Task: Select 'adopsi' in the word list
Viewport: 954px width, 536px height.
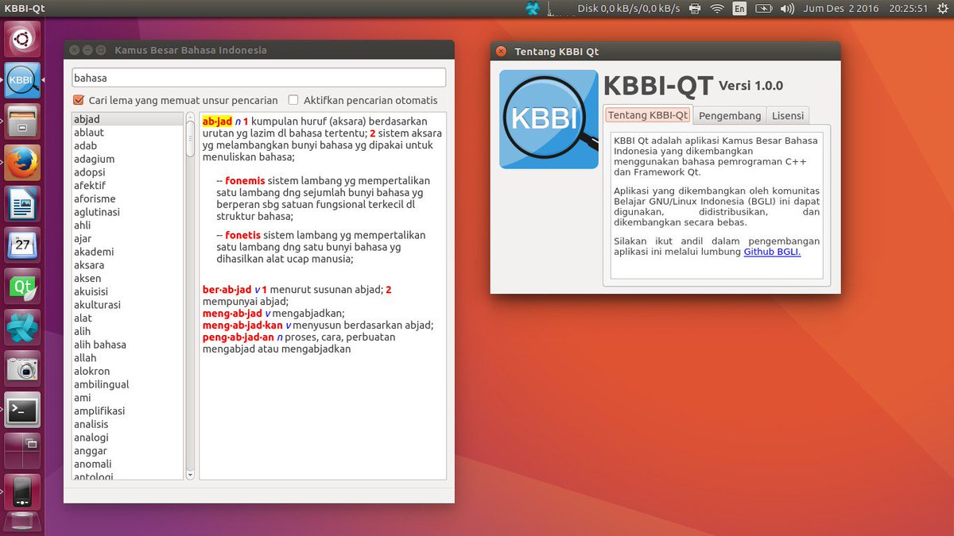Action: coord(127,172)
